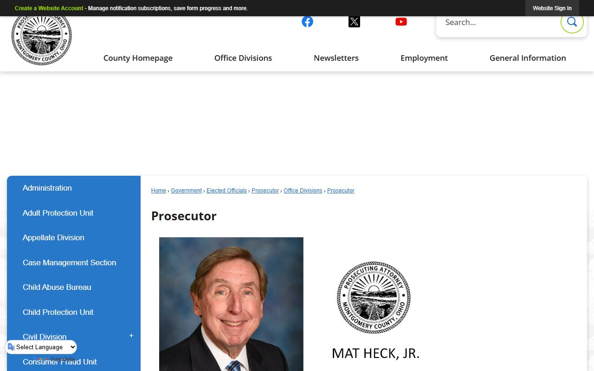Open the Select Language dropdown

[41, 347]
